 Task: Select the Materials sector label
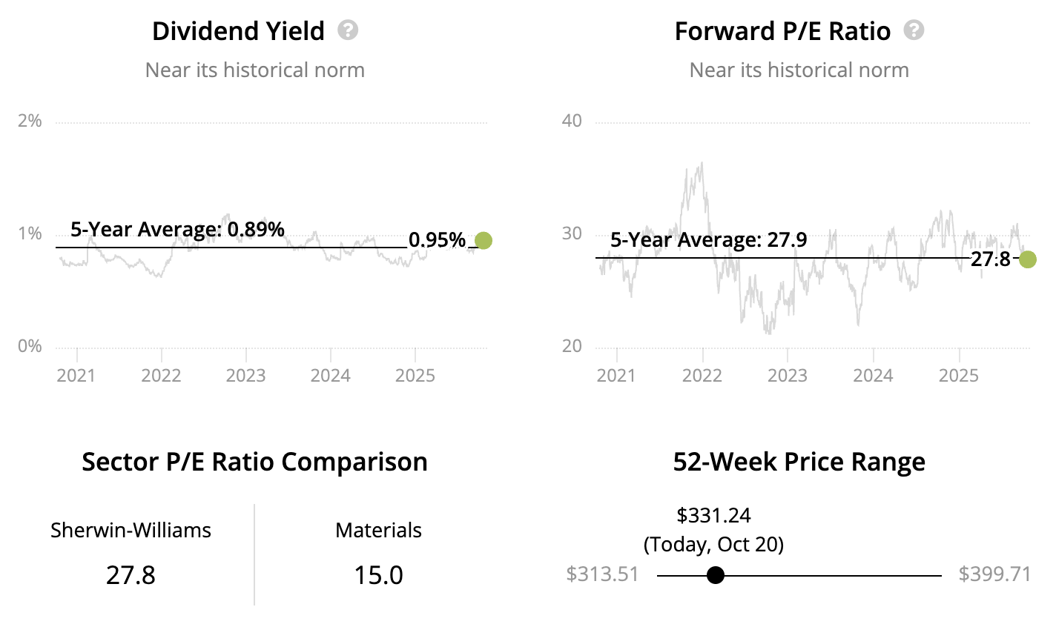[x=378, y=530]
